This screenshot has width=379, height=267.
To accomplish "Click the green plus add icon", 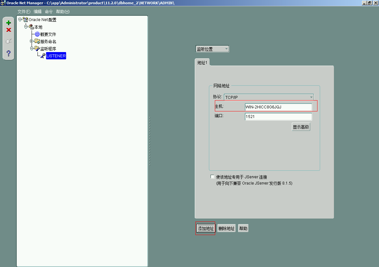I will [x=8, y=23].
